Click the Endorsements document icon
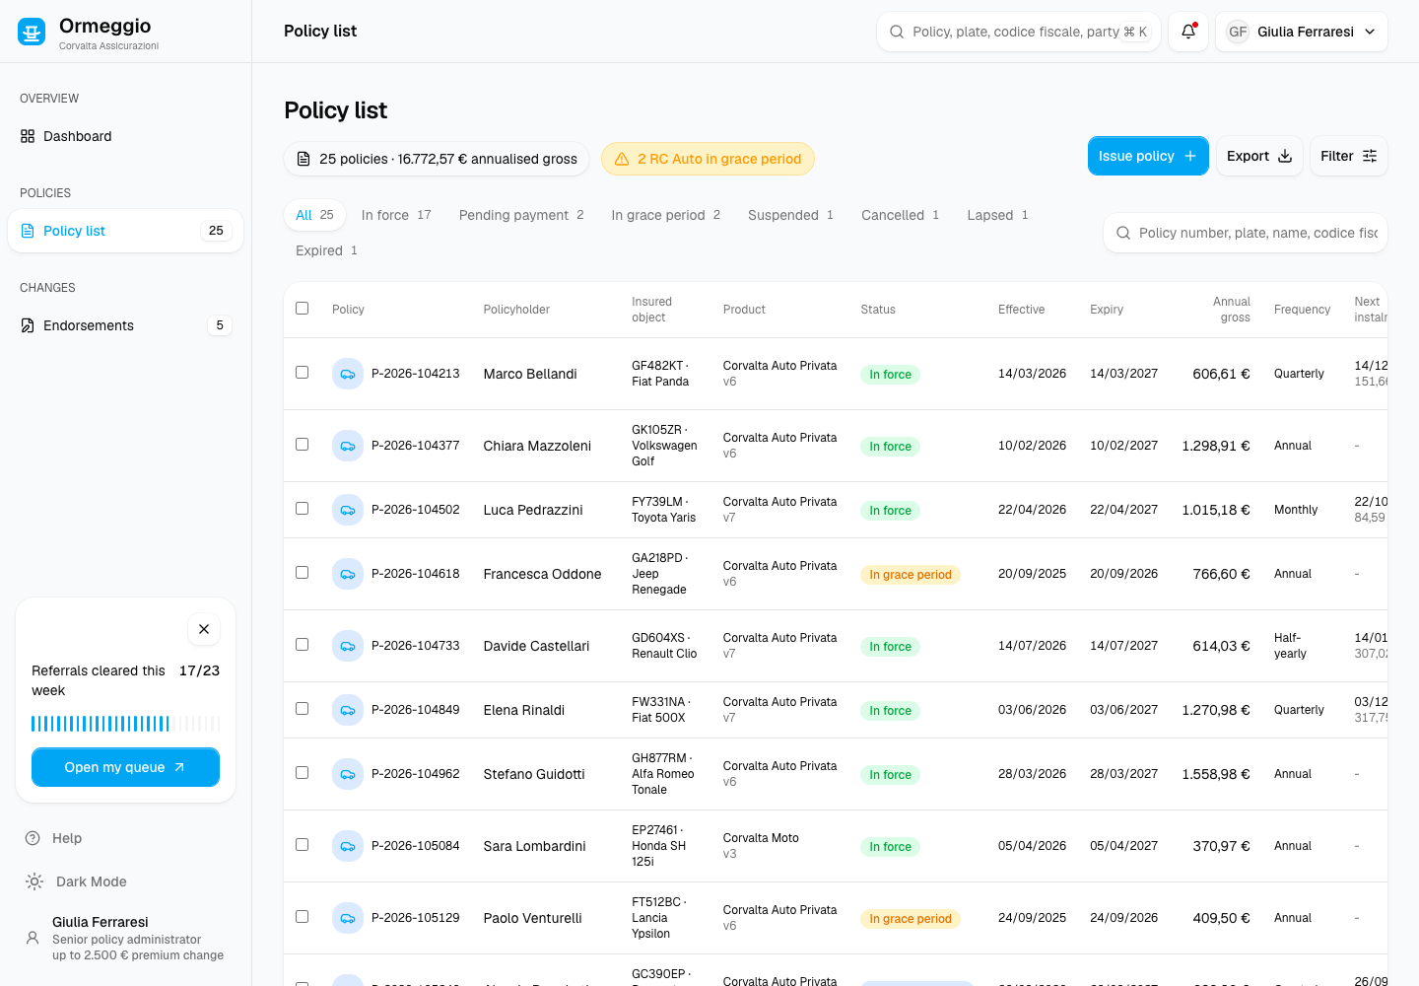Viewport: 1419px width, 986px height. [x=28, y=325]
